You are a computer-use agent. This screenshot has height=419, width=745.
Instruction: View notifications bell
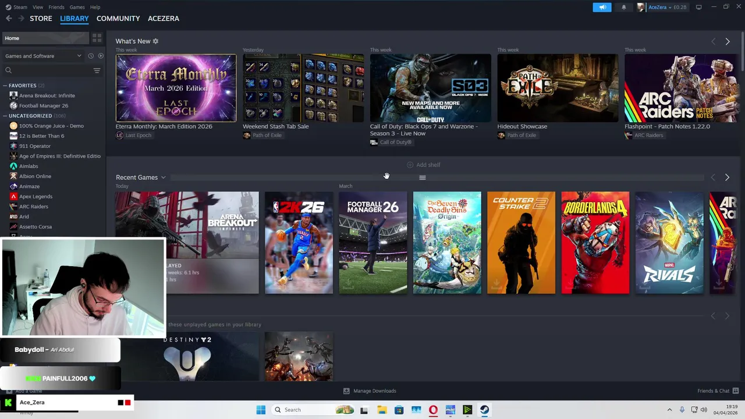click(624, 7)
